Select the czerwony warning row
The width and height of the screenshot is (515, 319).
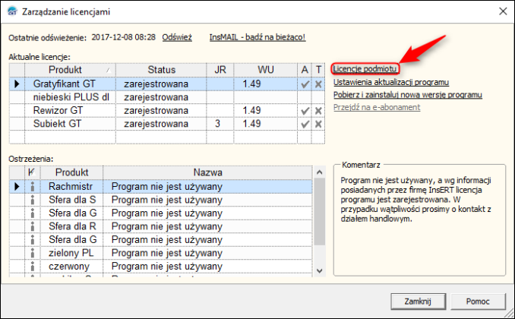pyautogui.click(x=161, y=267)
